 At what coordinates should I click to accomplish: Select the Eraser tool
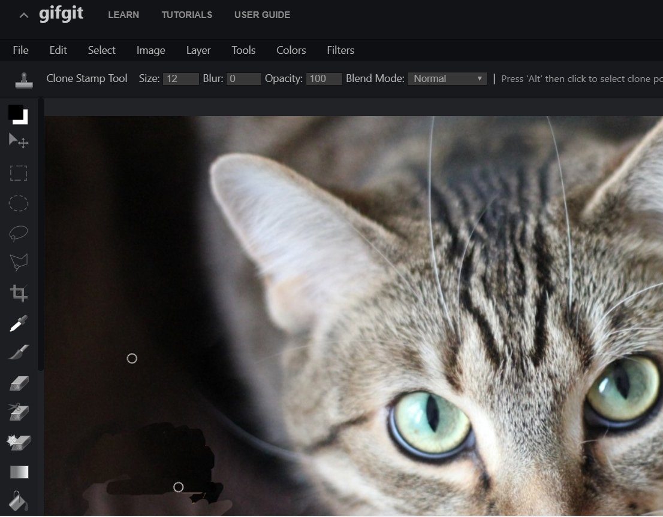click(x=19, y=383)
